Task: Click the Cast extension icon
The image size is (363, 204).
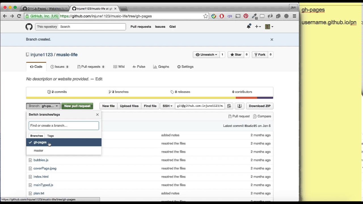Action: tap(238, 16)
